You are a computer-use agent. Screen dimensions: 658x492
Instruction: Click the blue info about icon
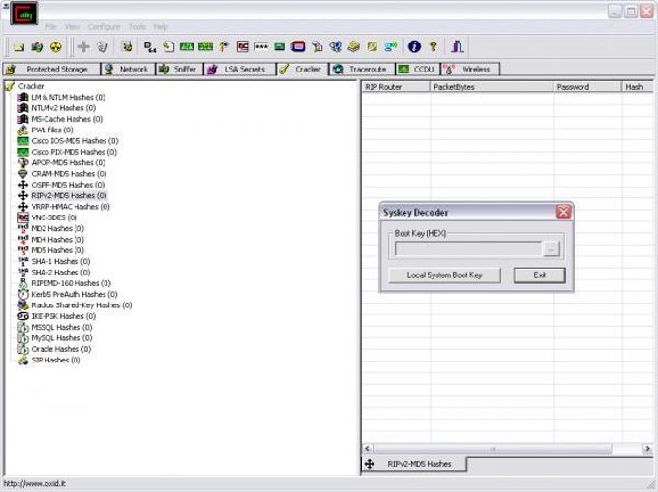click(x=414, y=46)
